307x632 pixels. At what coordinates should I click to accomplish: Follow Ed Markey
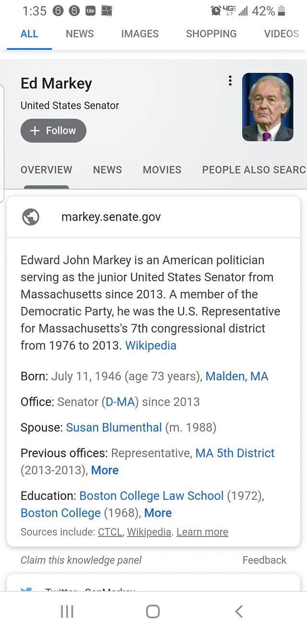[x=53, y=131]
